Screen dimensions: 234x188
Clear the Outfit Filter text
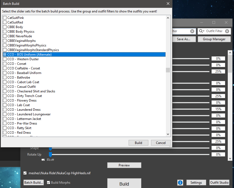pyautogui.click(x=227, y=31)
